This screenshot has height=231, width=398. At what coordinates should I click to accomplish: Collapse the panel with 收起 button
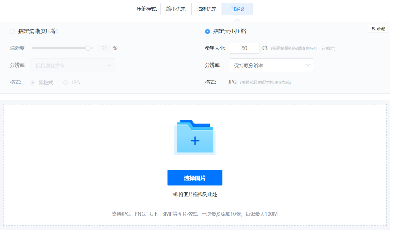(x=378, y=29)
